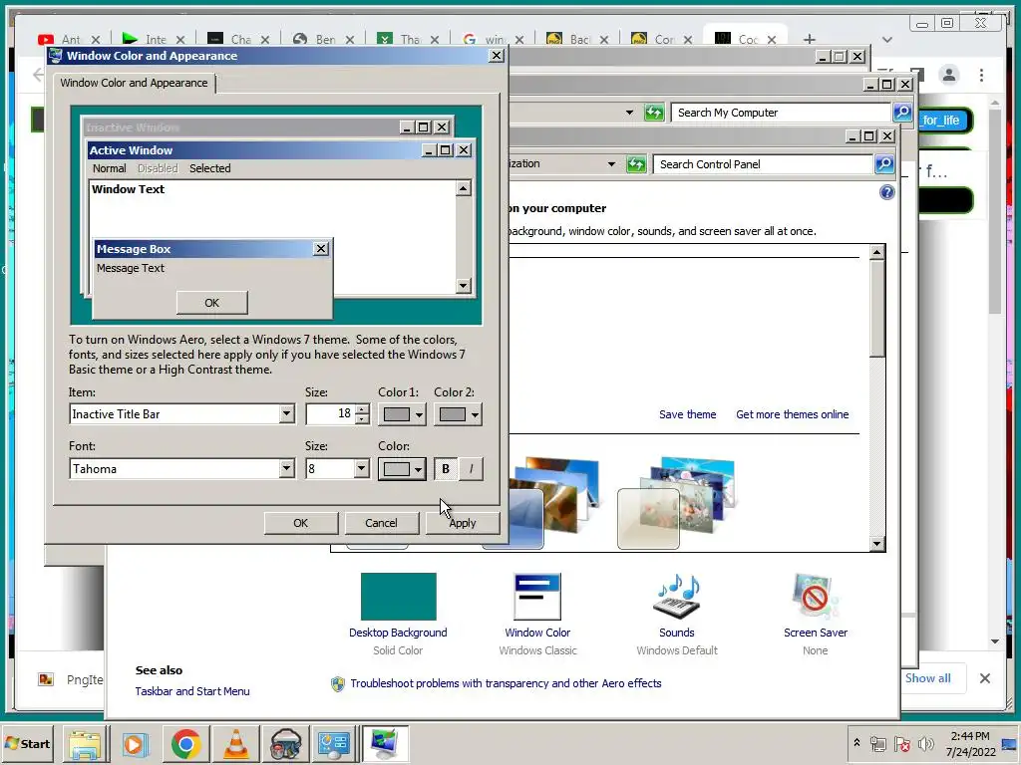The height and width of the screenshot is (765, 1021).
Task: Click the Save theme link
Action: (x=688, y=414)
